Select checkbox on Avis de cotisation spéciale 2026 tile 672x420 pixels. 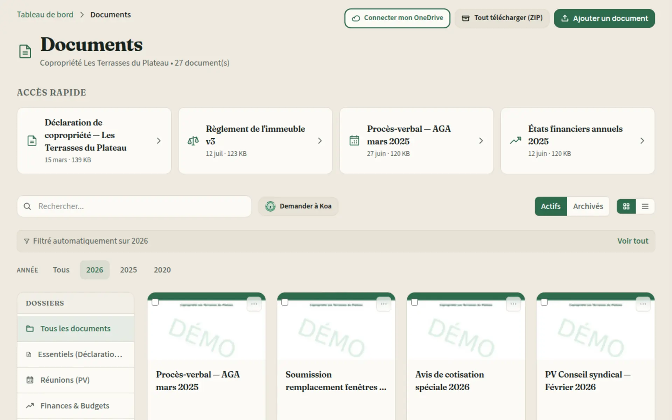pos(414,302)
